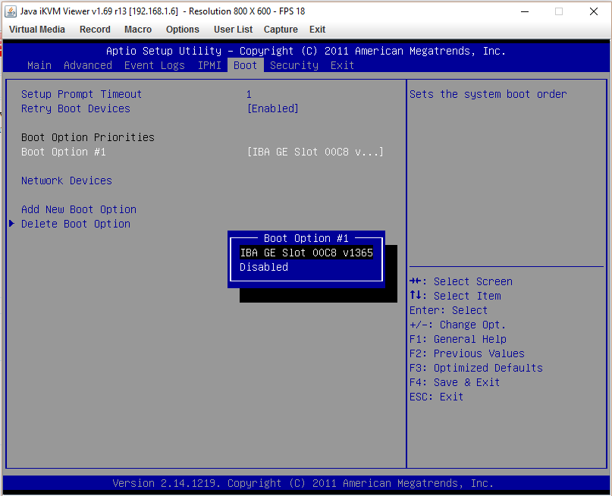The image size is (612, 496).
Task: Expand the Delete Boot Option submenu arrow
Action: coord(11,224)
